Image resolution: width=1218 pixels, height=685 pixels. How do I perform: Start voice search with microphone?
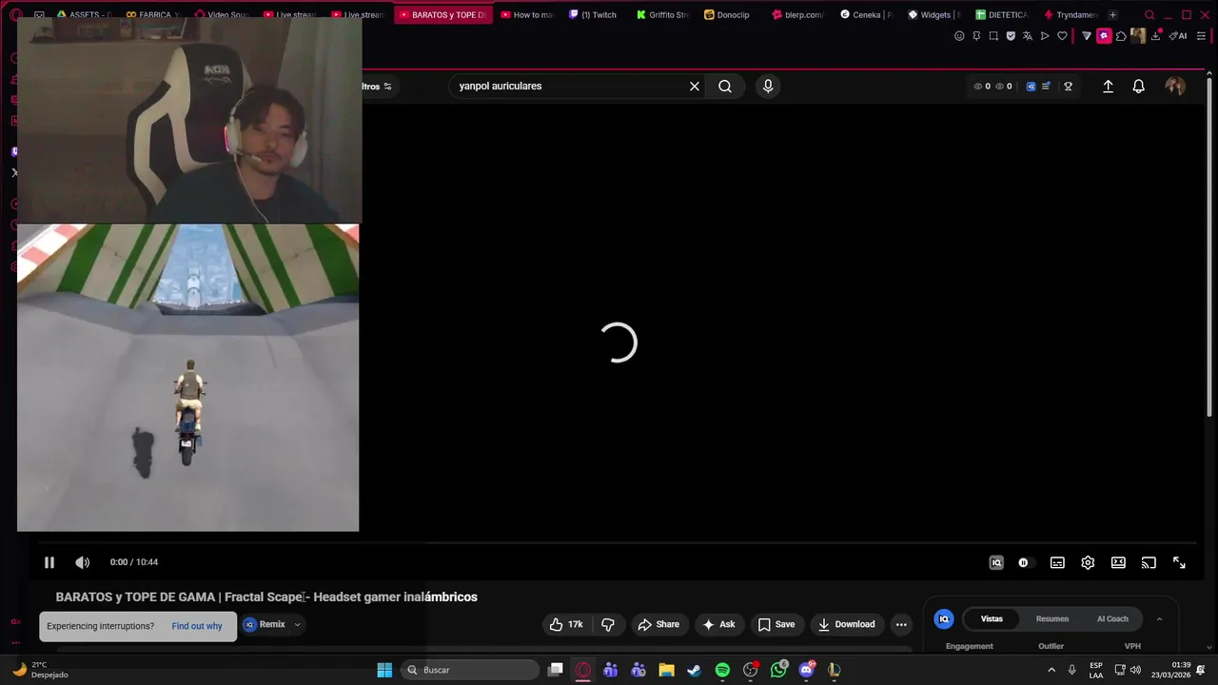coord(768,87)
